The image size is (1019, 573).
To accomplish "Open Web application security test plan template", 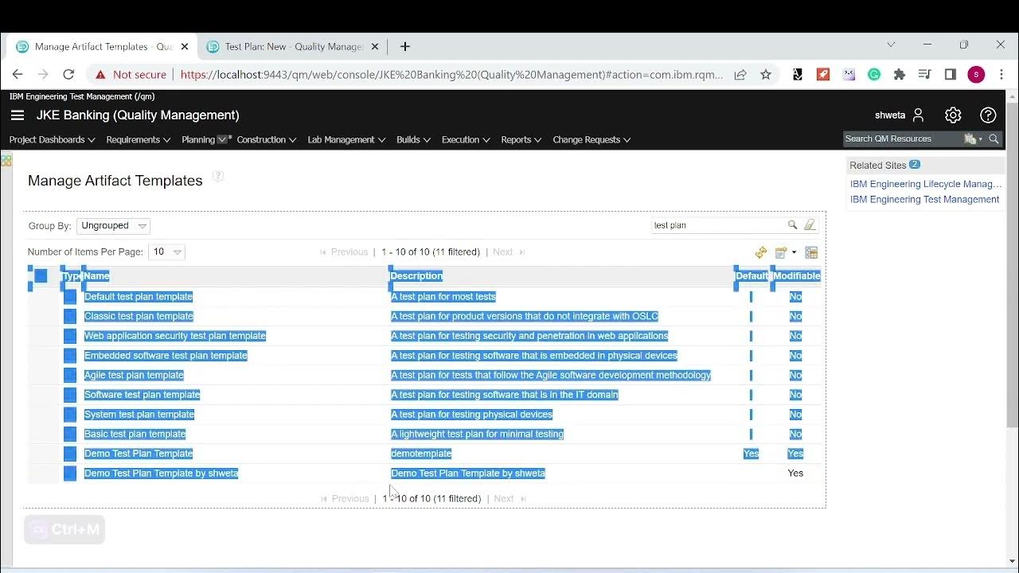I will click(x=175, y=336).
